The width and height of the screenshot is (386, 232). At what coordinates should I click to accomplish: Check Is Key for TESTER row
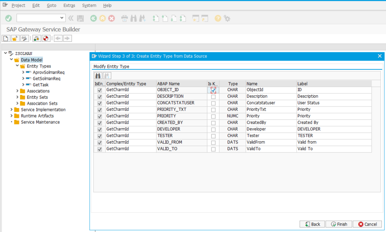213,136
